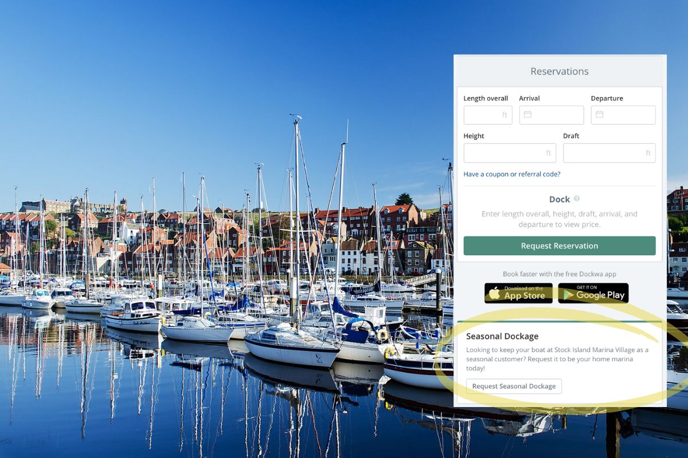This screenshot has width=688, height=458.
Task: Open the coupon or referral code link
Action: point(512,174)
